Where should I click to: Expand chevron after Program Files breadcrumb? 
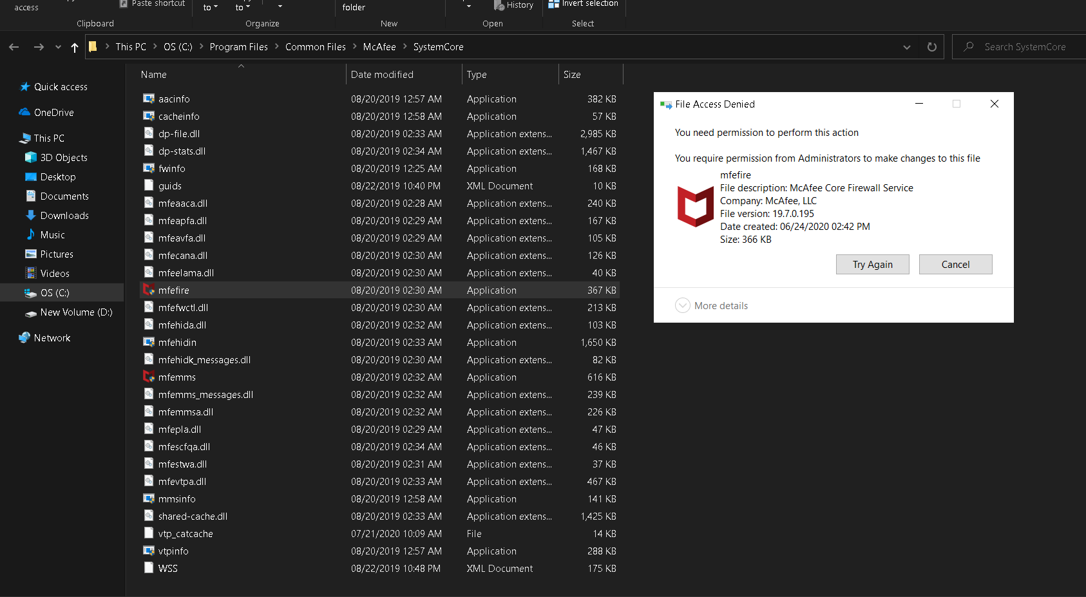click(277, 46)
